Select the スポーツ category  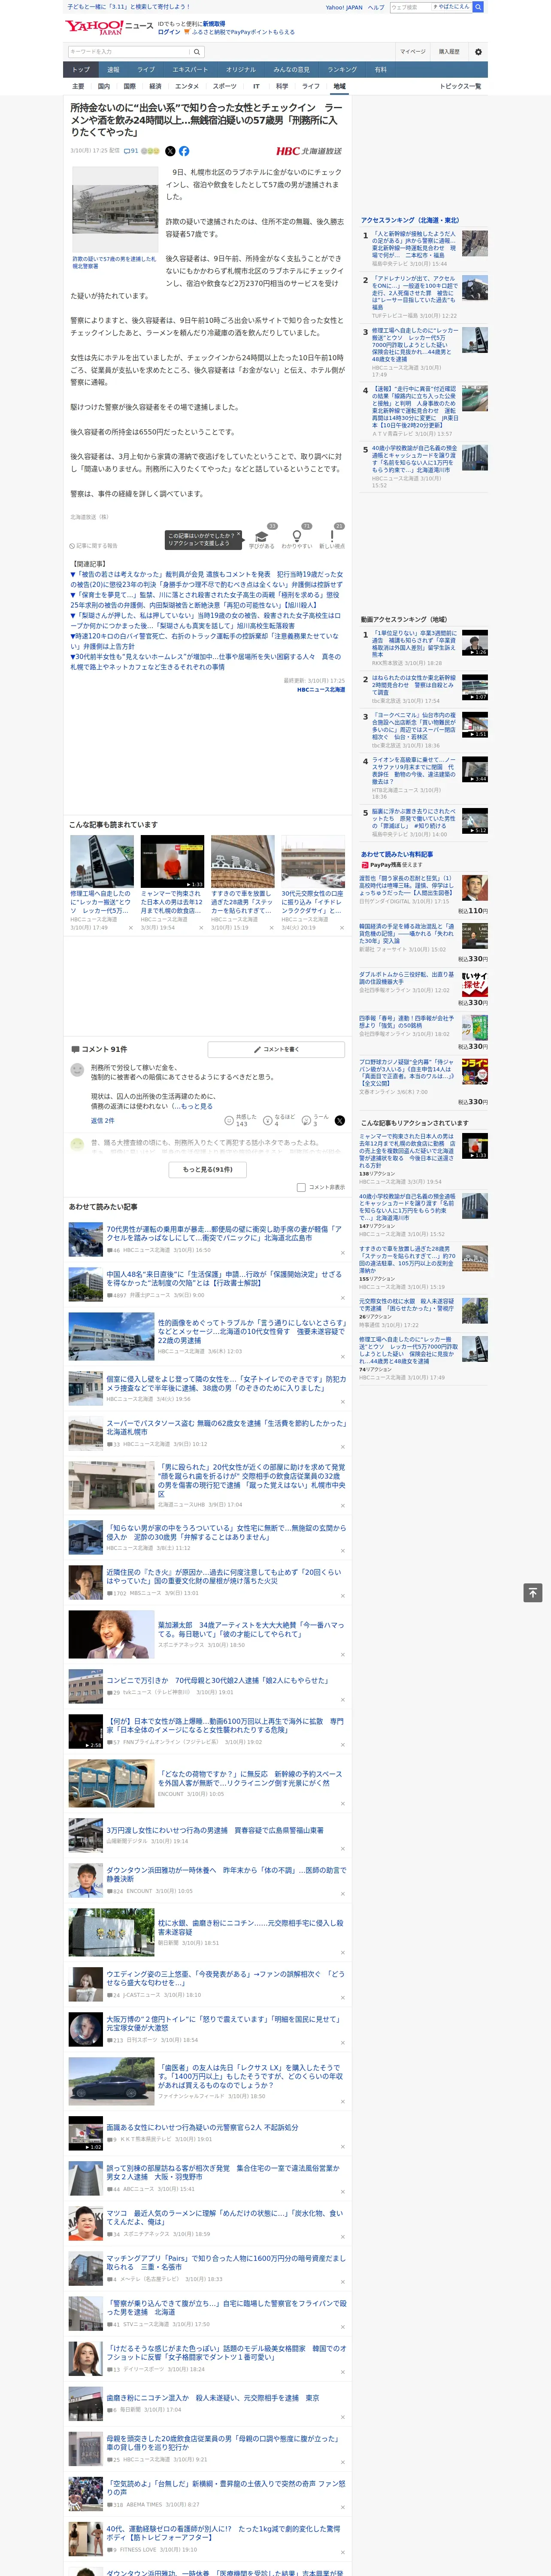tap(225, 86)
